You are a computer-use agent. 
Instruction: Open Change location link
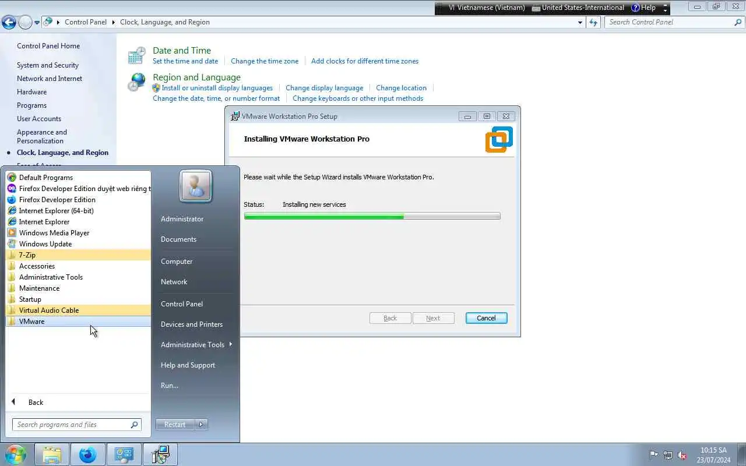pyautogui.click(x=401, y=88)
